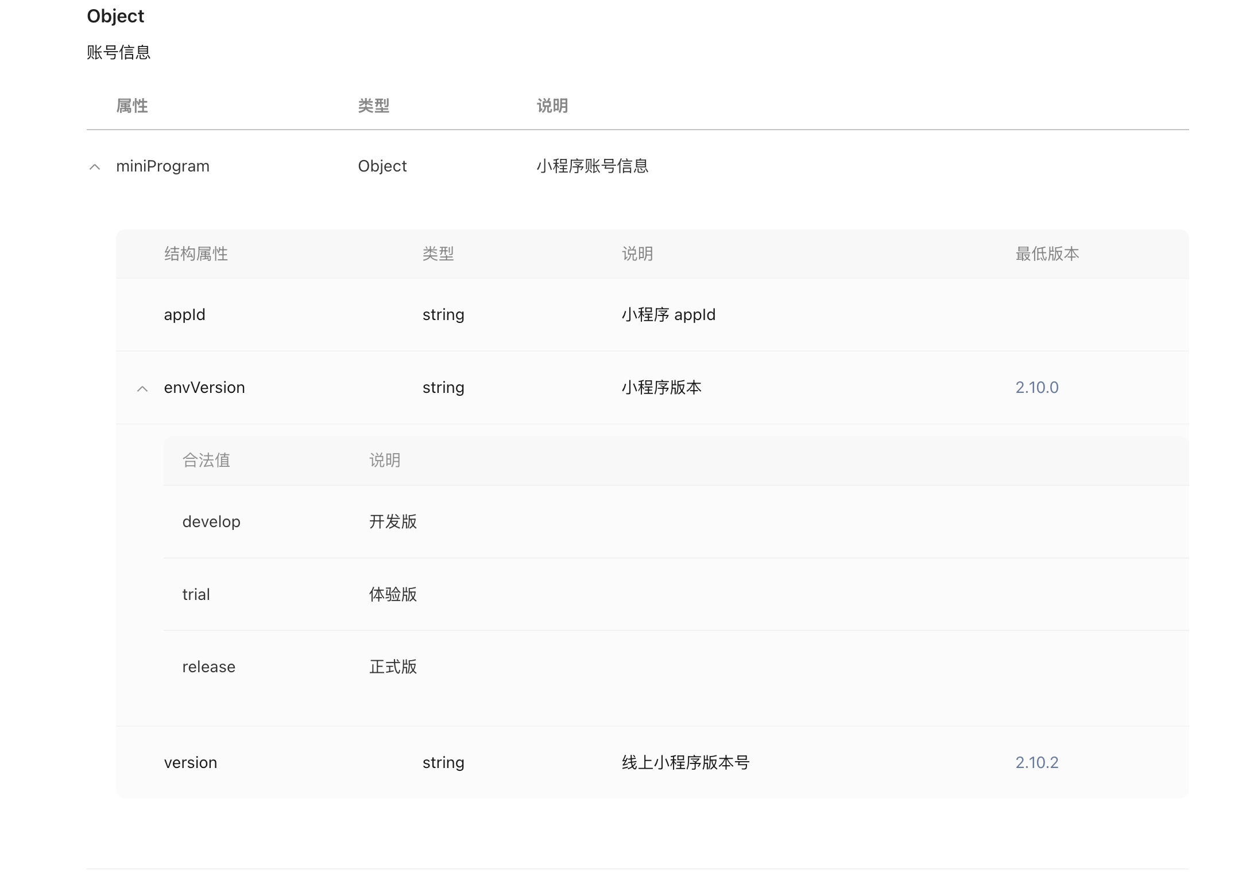Open the 2.10.0 minimum version link
Viewport: 1246px width, 881px height.
1036,388
